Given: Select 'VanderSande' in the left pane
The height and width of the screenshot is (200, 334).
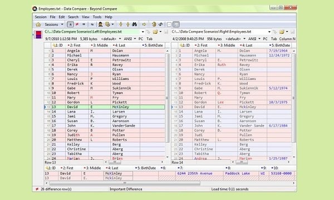Looking at the screenshot, I should point(124,126).
